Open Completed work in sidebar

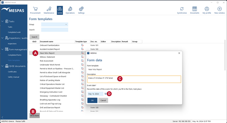pos(14,32)
